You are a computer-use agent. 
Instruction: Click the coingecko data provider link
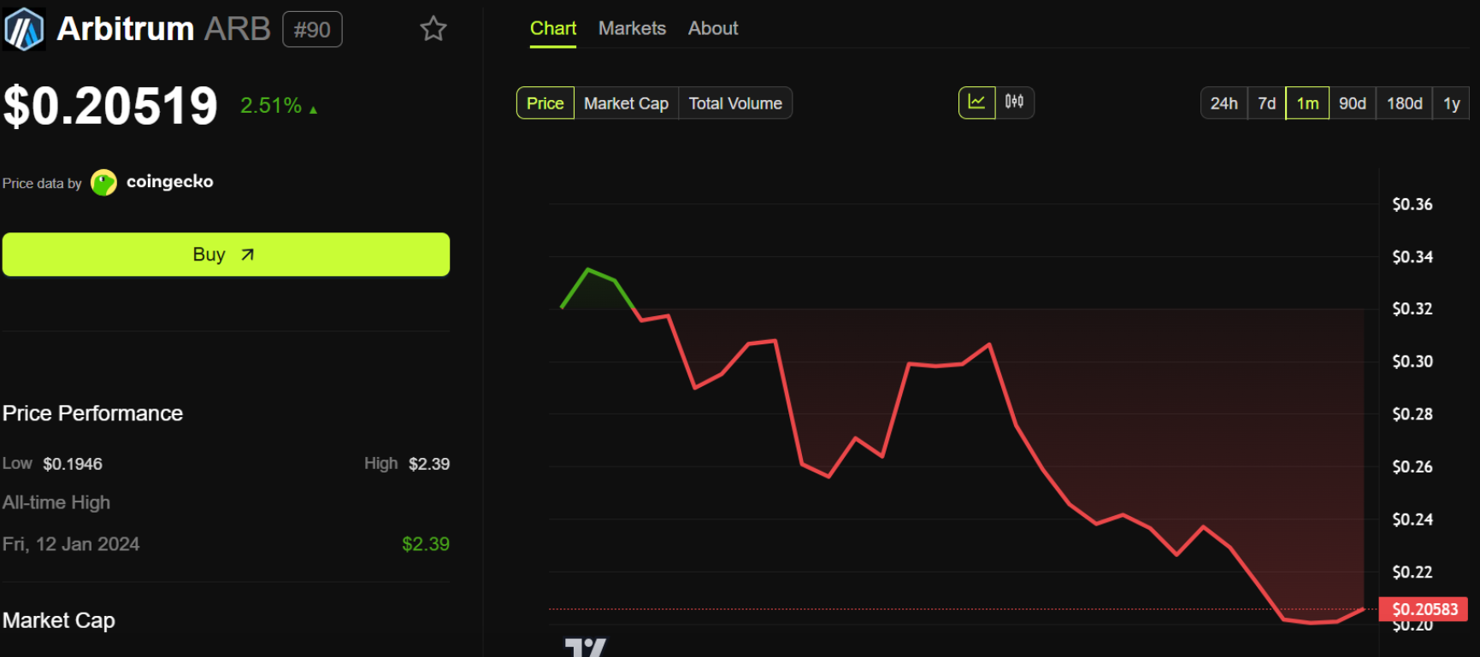coord(169,182)
